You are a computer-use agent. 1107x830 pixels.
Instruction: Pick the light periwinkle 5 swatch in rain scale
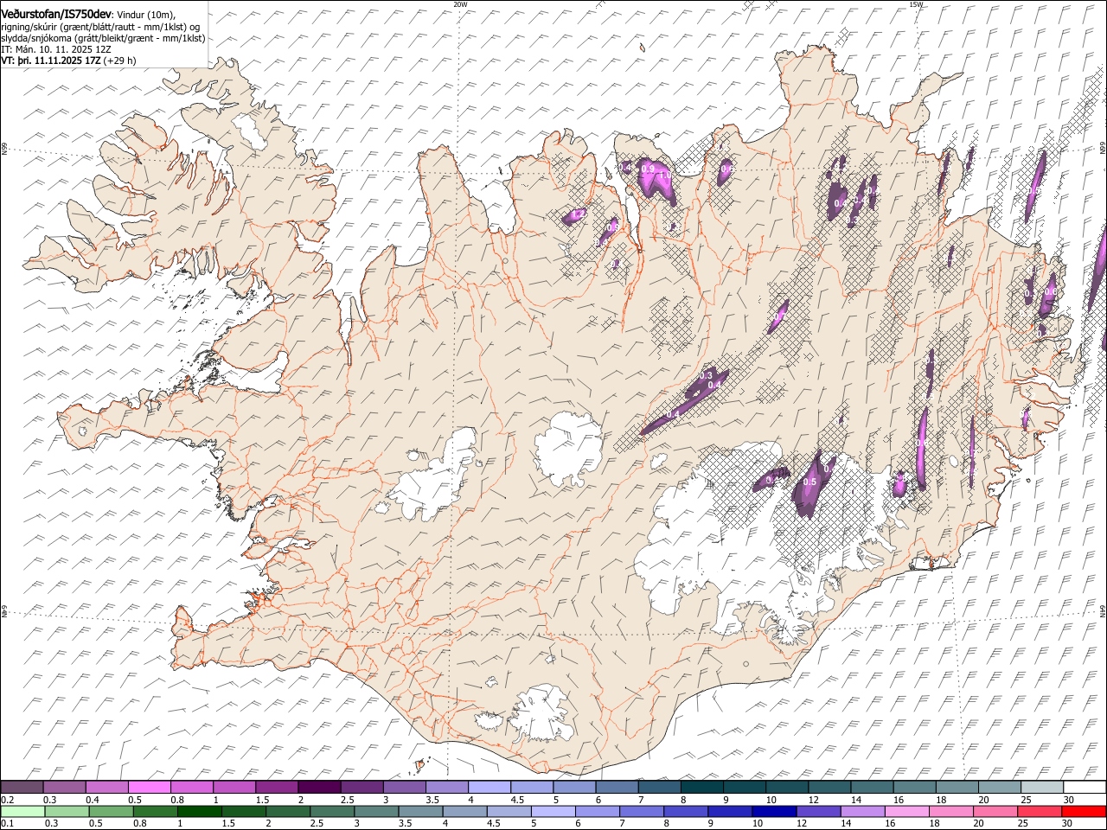click(553, 811)
